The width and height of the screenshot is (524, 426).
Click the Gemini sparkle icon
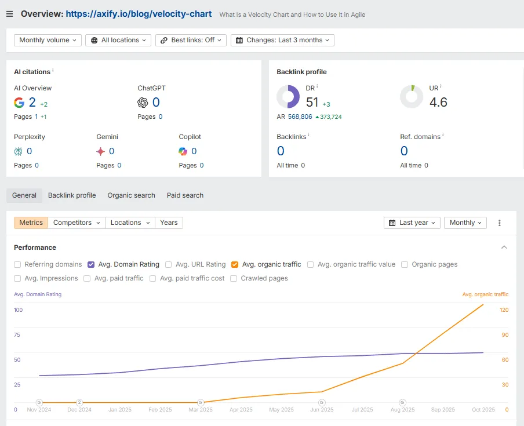[101, 151]
